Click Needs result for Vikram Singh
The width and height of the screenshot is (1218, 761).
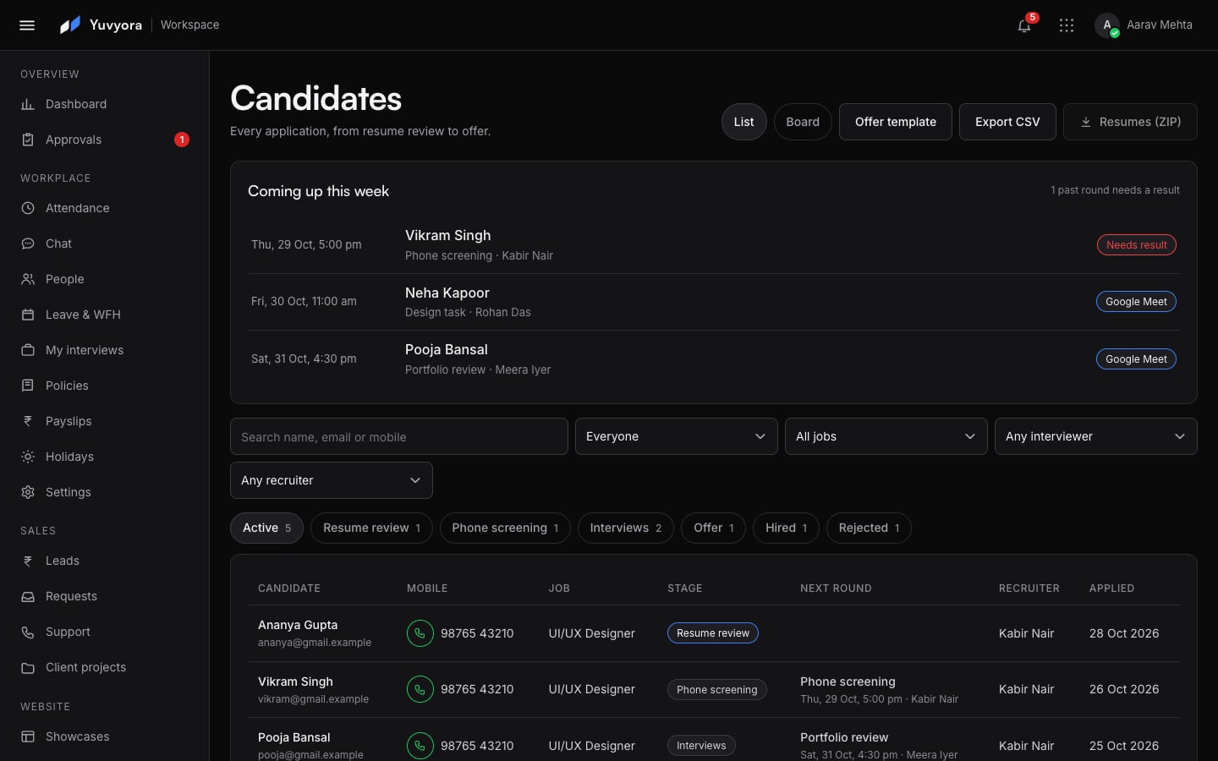(1136, 244)
